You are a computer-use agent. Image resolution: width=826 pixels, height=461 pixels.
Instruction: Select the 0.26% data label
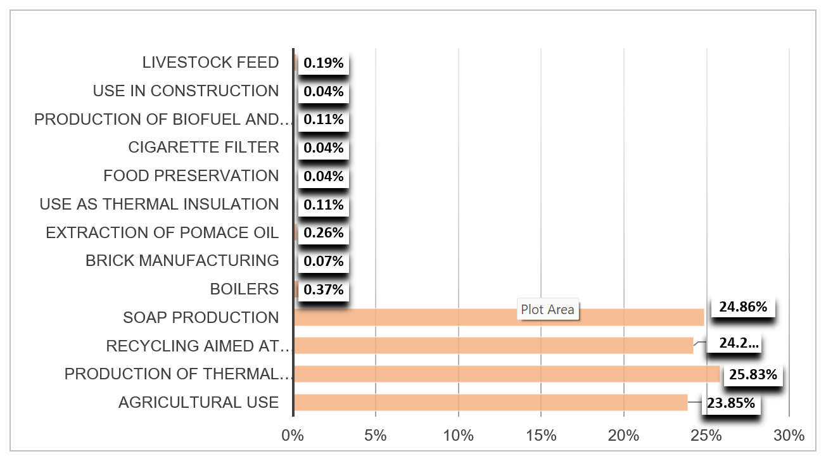(x=324, y=233)
